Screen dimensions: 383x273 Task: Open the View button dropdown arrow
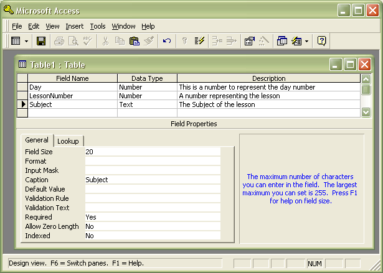coord(26,41)
